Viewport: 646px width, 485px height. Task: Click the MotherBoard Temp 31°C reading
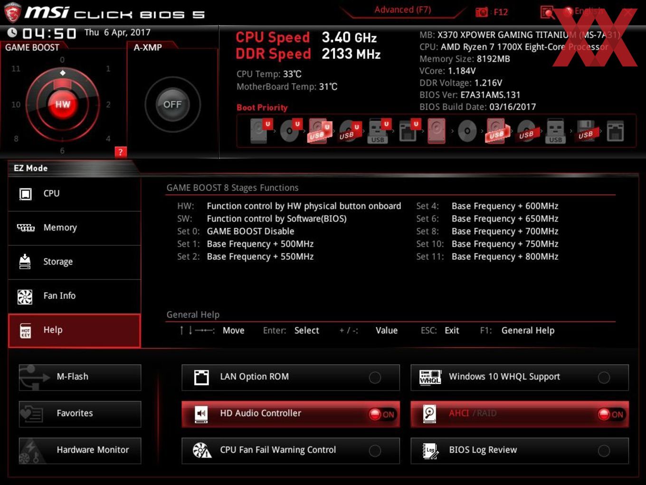point(287,87)
